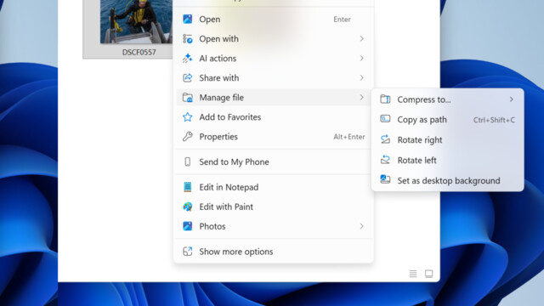Expand the Compress to submenu arrow
The width and height of the screenshot is (544, 306).
tap(512, 99)
